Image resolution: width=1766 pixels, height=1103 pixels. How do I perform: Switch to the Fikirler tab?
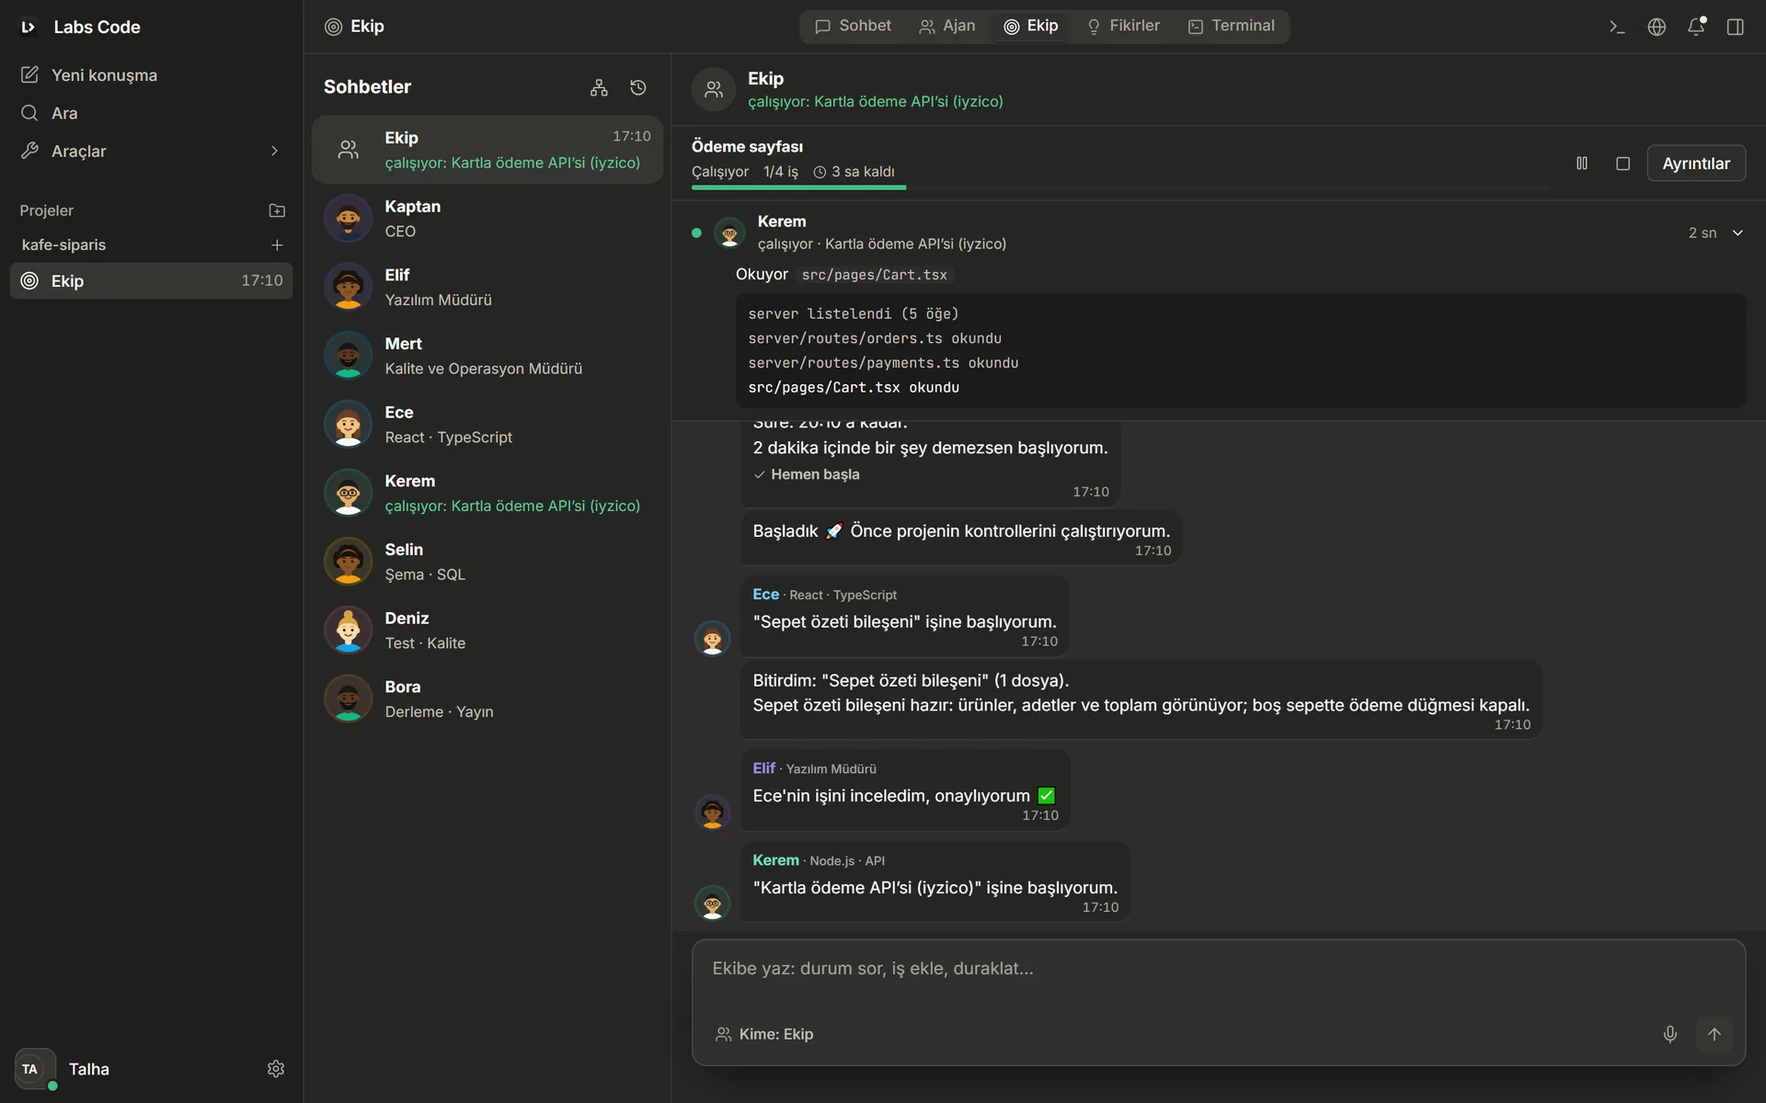(1123, 26)
